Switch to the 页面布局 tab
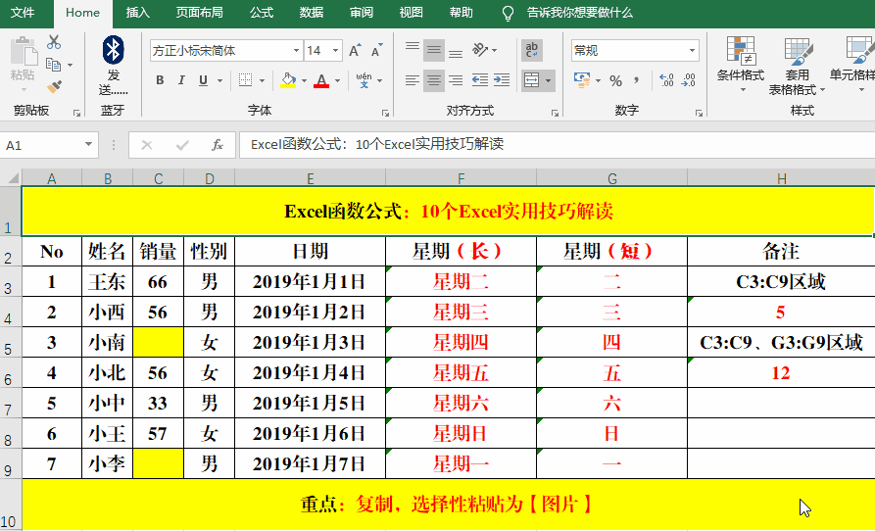 pos(200,13)
